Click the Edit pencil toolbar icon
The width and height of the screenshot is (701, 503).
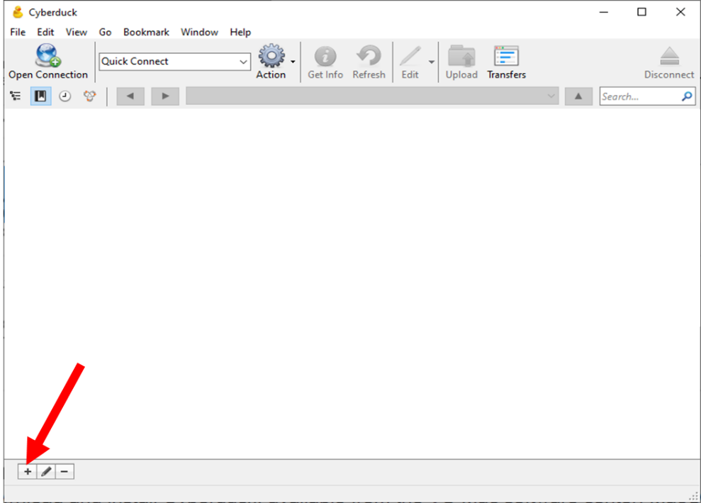pyautogui.click(x=410, y=57)
